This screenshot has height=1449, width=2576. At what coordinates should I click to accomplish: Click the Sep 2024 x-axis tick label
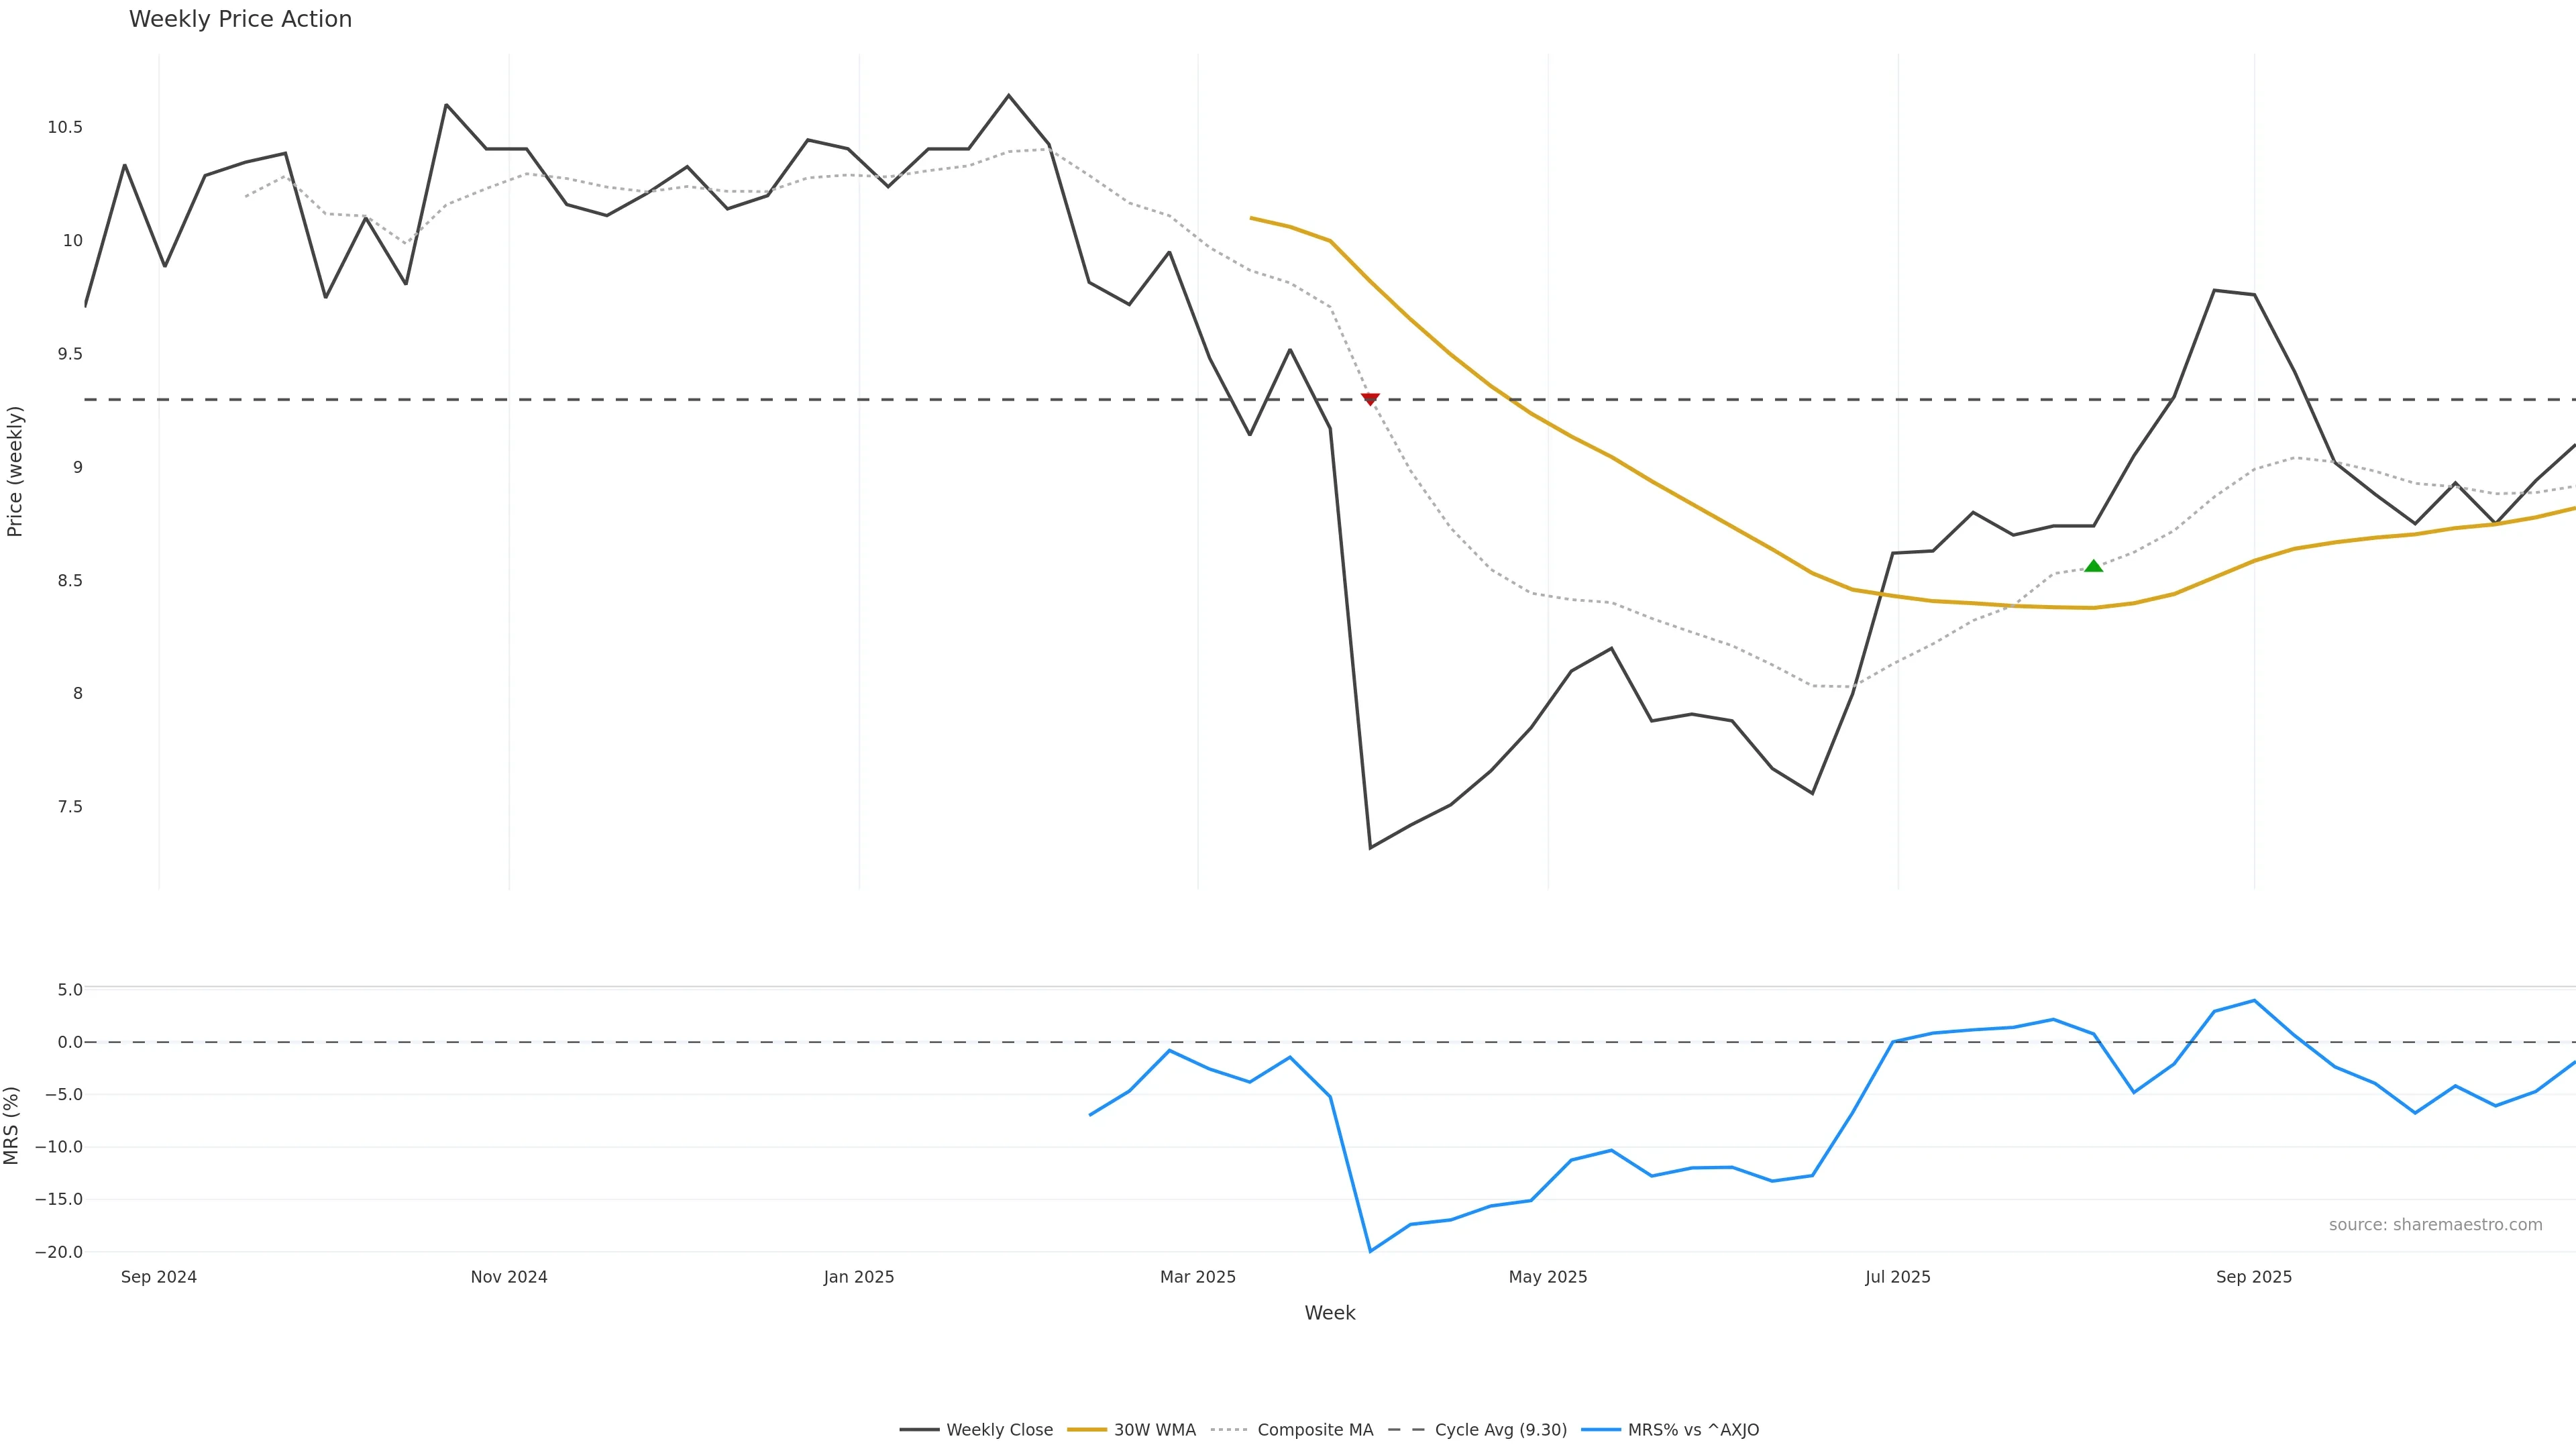pos(158,1277)
